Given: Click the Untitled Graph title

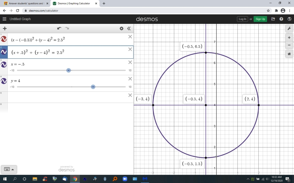Looking at the screenshot, I should point(20,19).
